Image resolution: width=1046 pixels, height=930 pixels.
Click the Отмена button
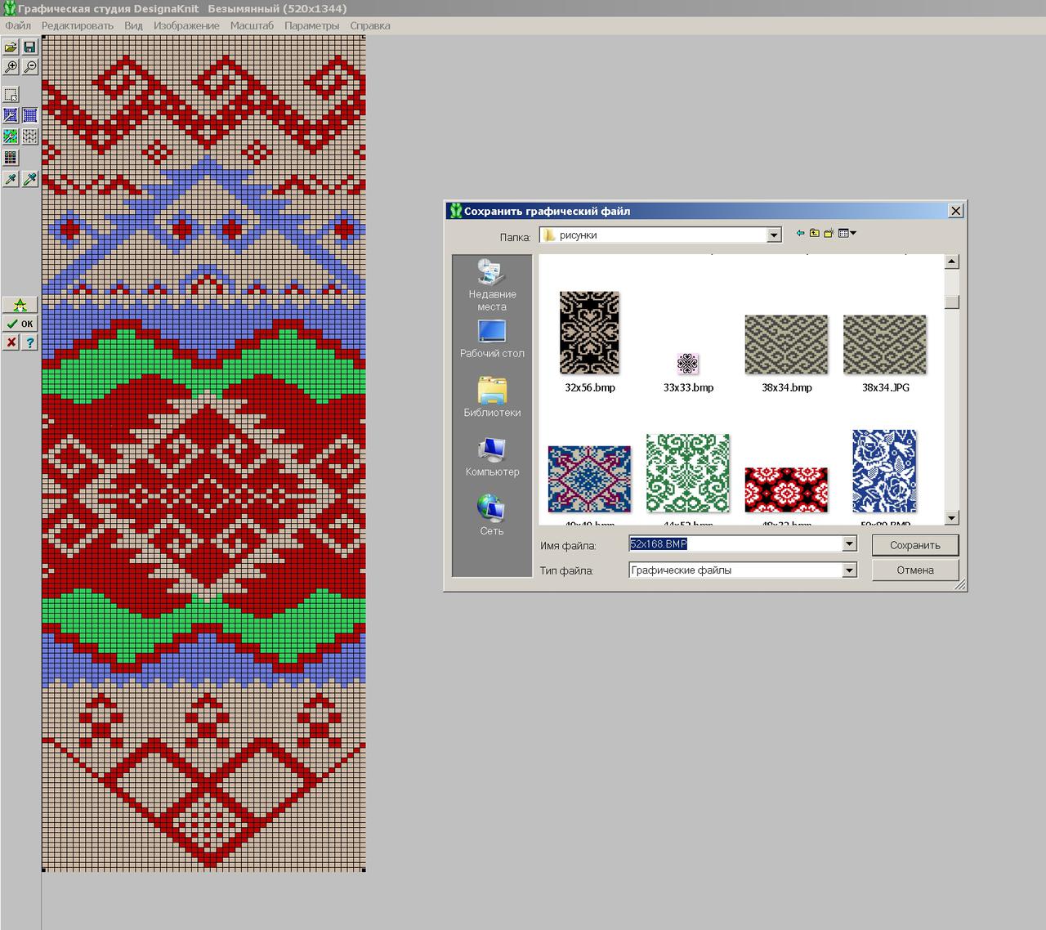pyautogui.click(x=915, y=570)
